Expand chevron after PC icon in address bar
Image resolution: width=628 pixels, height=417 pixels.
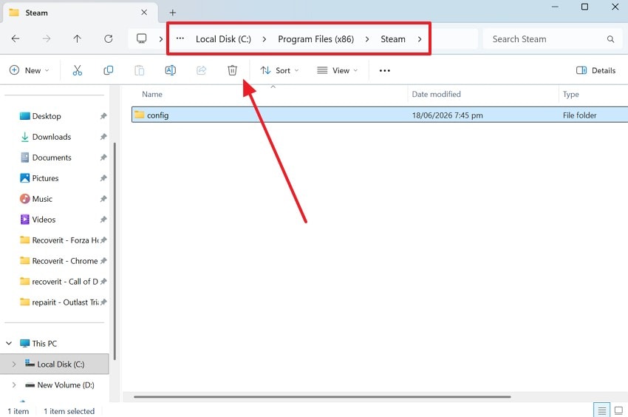[160, 39]
